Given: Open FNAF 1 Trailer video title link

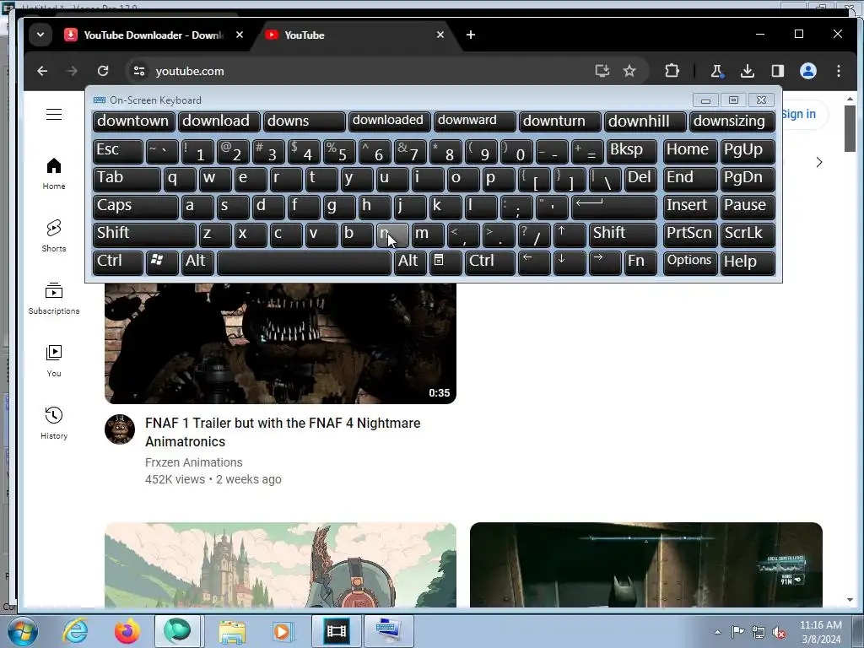Looking at the screenshot, I should click(283, 432).
